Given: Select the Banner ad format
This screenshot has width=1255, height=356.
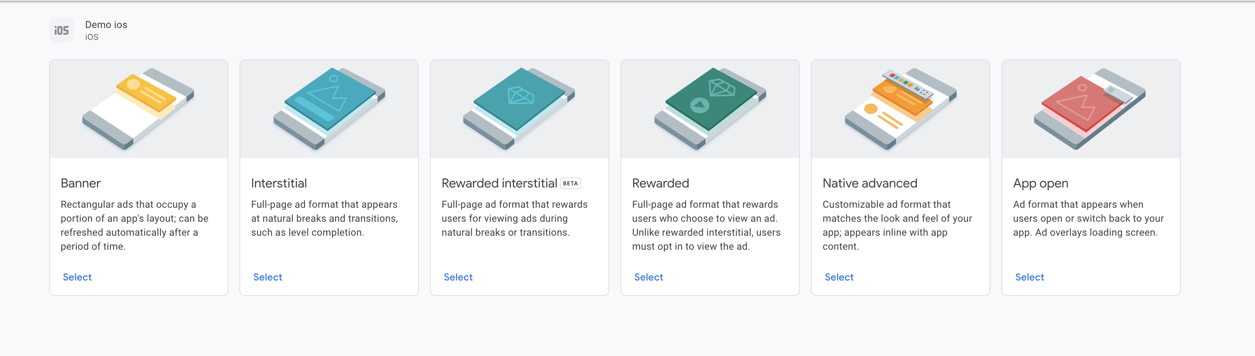Looking at the screenshot, I should (77, 277).
